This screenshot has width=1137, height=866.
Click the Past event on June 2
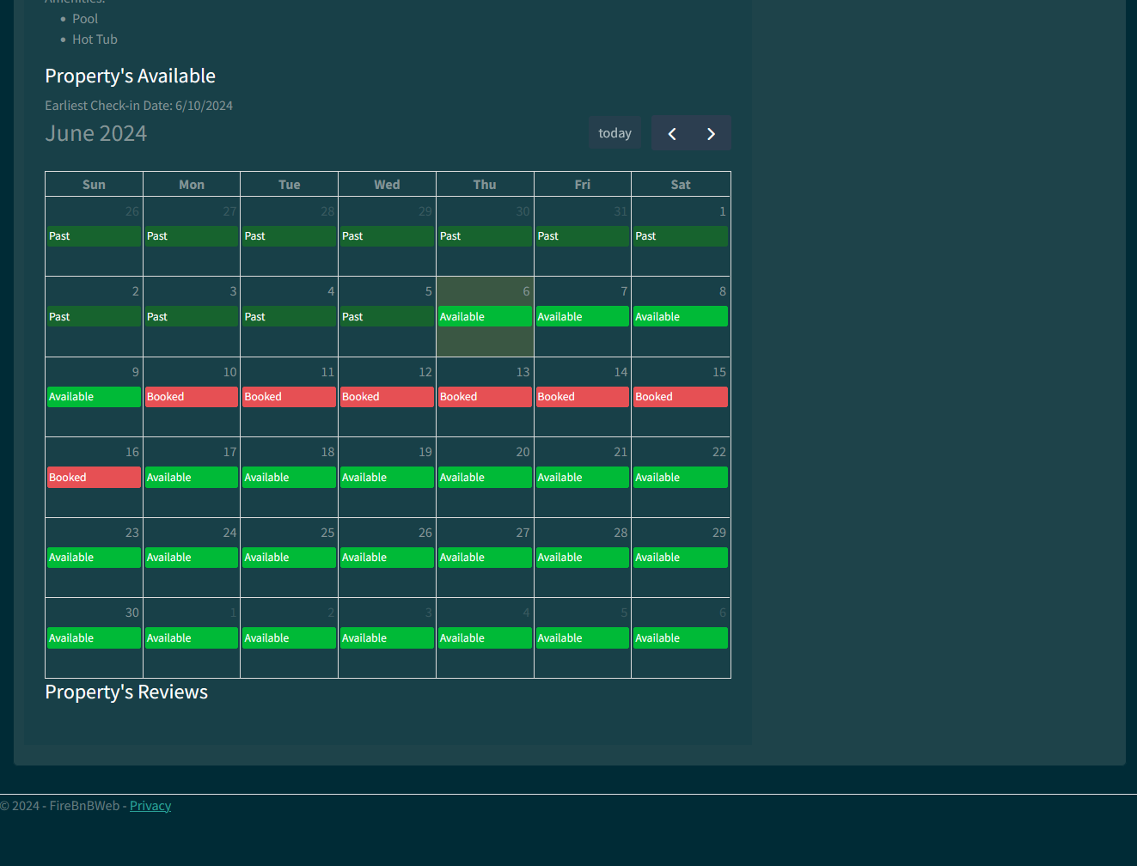94,317
